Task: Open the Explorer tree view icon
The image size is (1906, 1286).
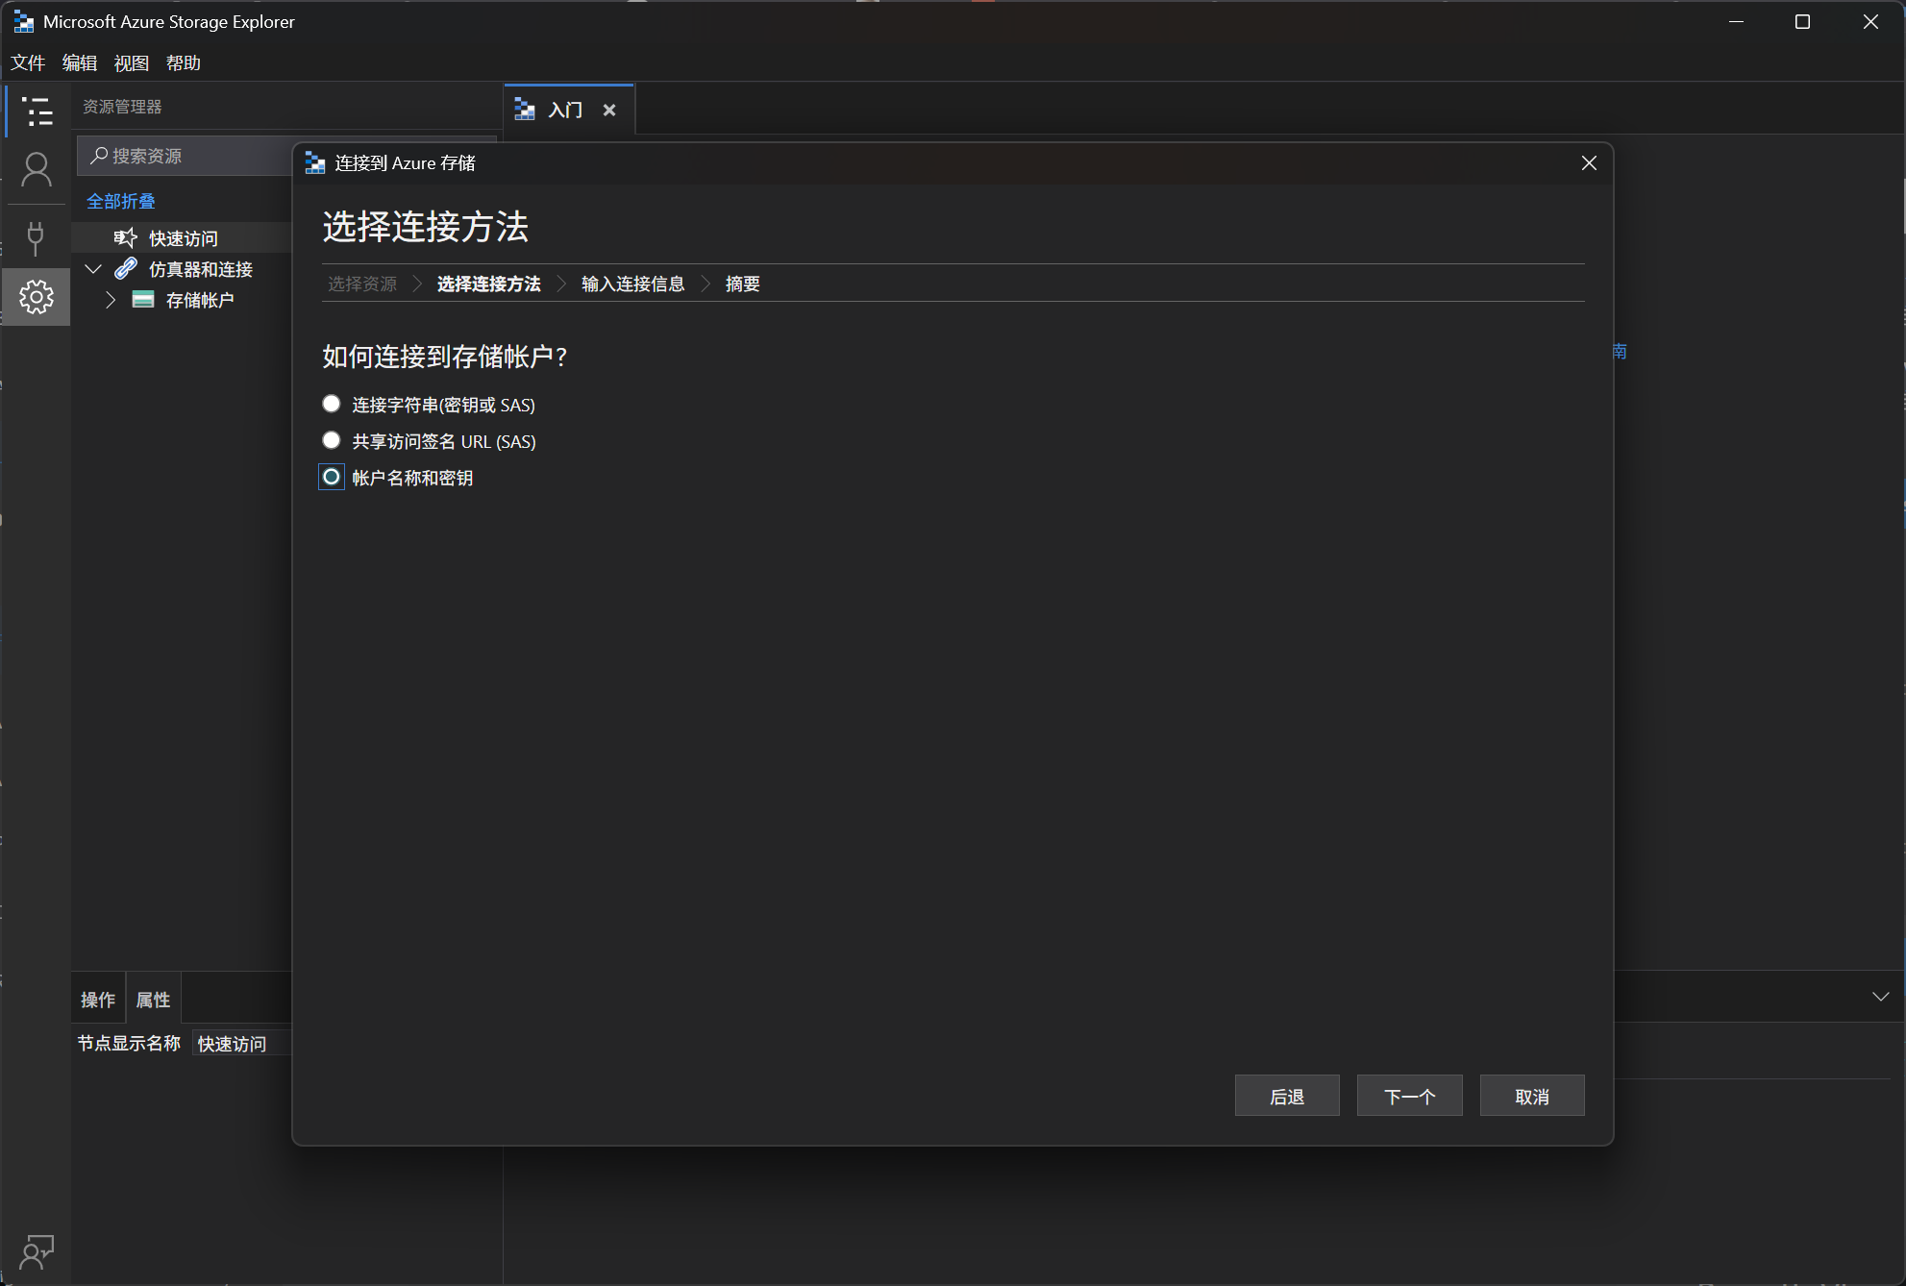Action: click(x=37, y=112)
